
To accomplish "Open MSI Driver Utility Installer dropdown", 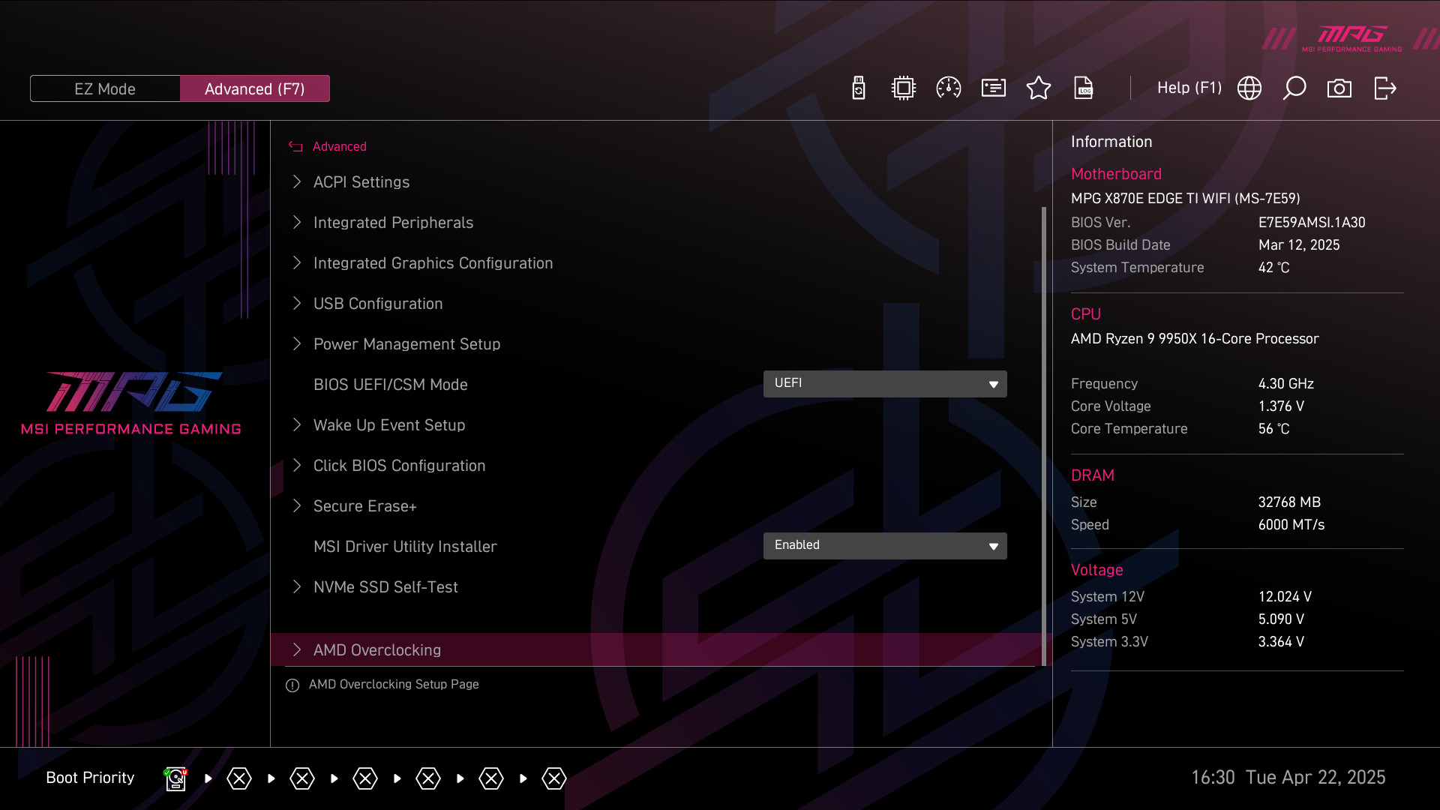I will click(885, 546).
